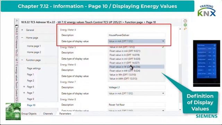Screen dimensions: 222x125
Task: Select Page 10 in the tree
Action: [x=31, y=105]
